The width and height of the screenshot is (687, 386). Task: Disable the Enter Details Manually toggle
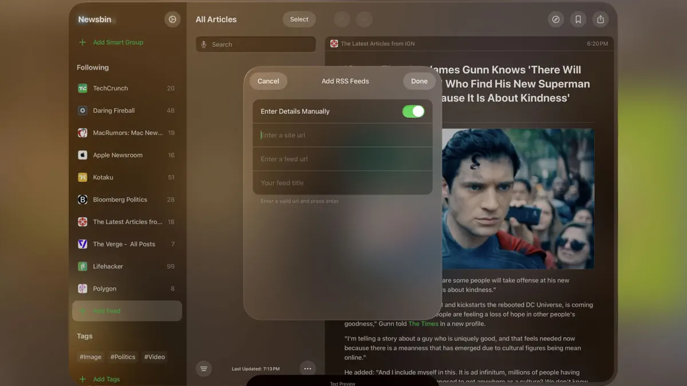[x=413, y=111]
